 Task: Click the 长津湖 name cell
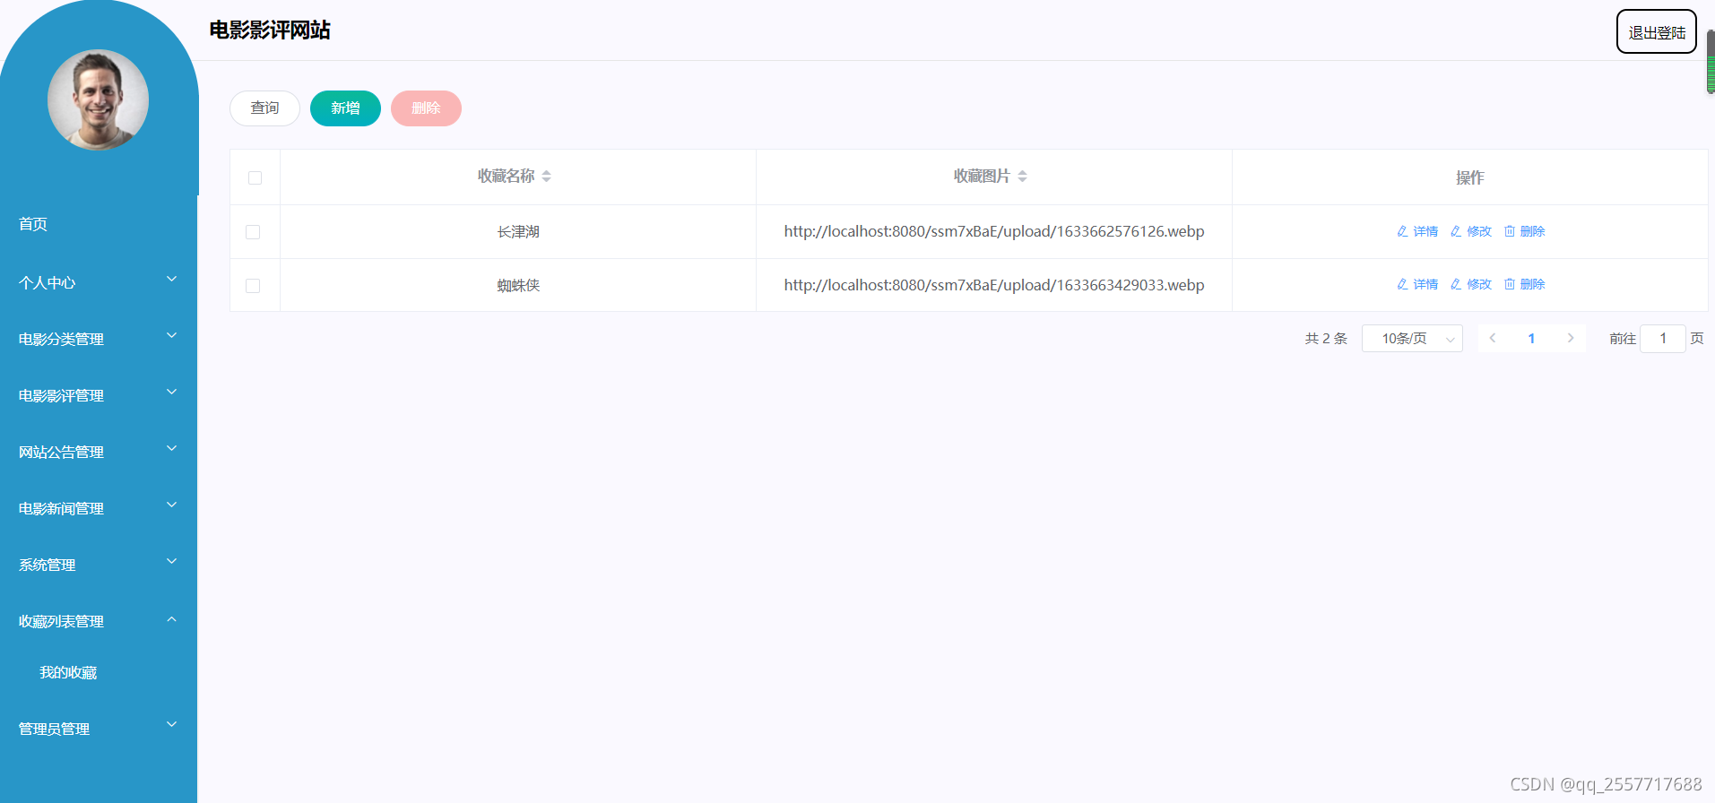pyautogui.click(x=518, y=232)
